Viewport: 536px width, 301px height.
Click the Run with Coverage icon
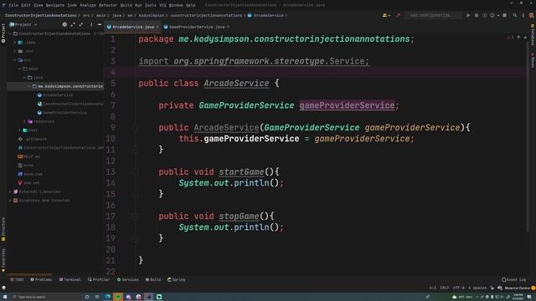click(x=484, y=15)
